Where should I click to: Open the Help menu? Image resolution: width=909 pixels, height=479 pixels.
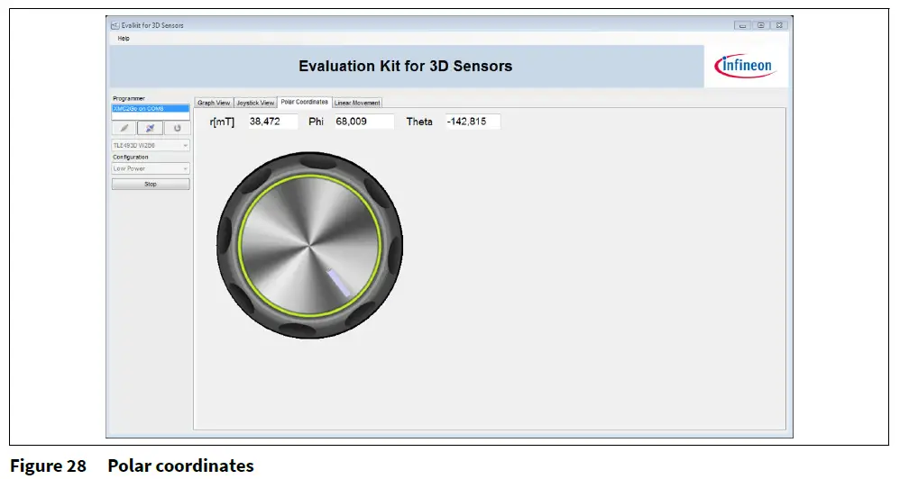click(124, 38)
